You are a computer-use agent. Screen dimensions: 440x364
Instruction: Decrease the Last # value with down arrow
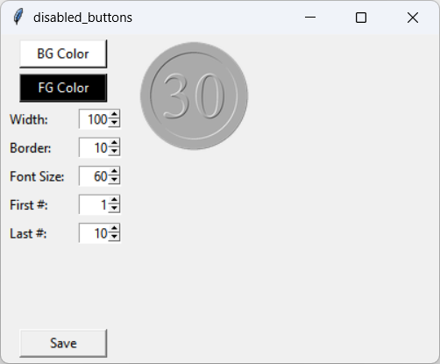pyautogui.click(x=114, y=238)
